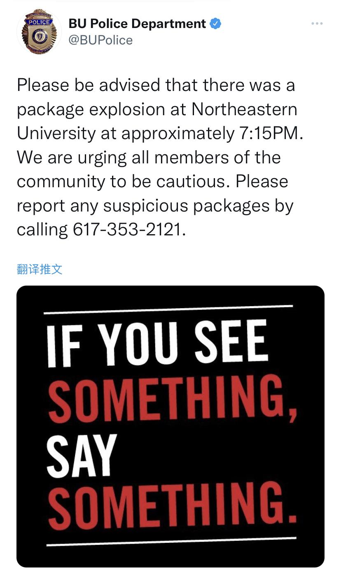Click the white line below the slogan

[x=171, y=541]
